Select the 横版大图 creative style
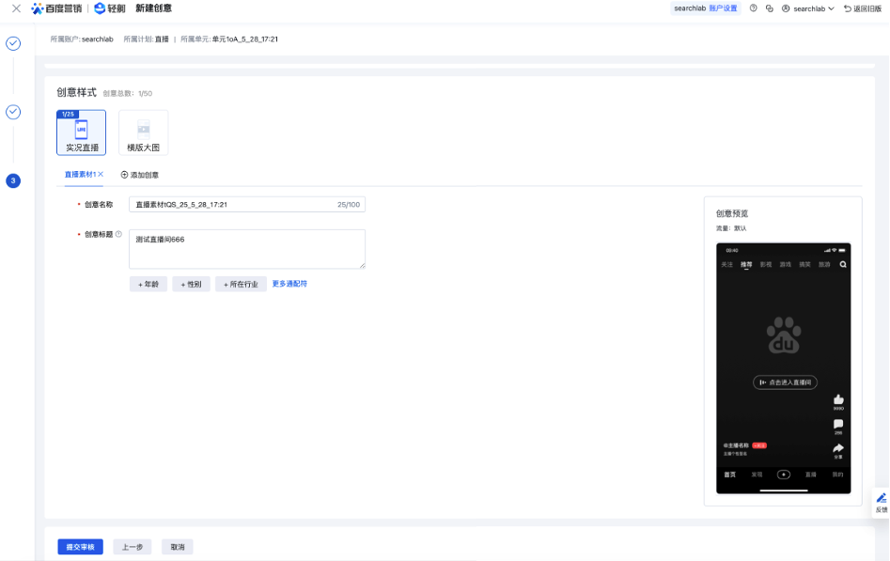This screenshot has width=890, height=561. (143, 132)
